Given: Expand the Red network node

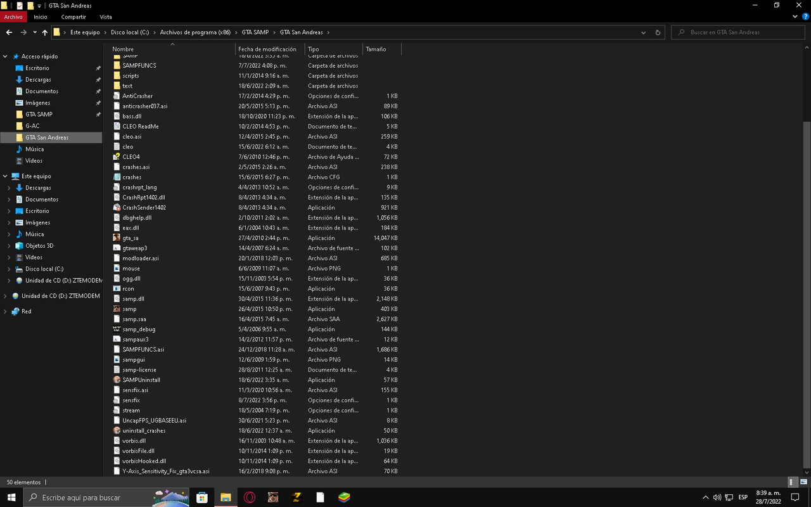Looking at the screenshot, I should coord(6,311).
